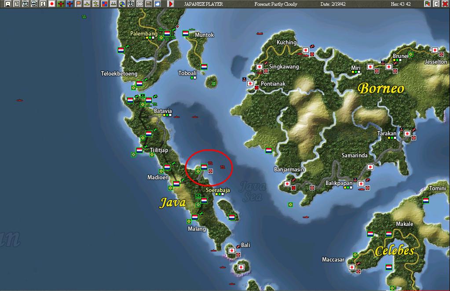Select the Dutch flag north of Banjarmasin label
The width and height of the screenshot is (450, 291).
(269, 150)
